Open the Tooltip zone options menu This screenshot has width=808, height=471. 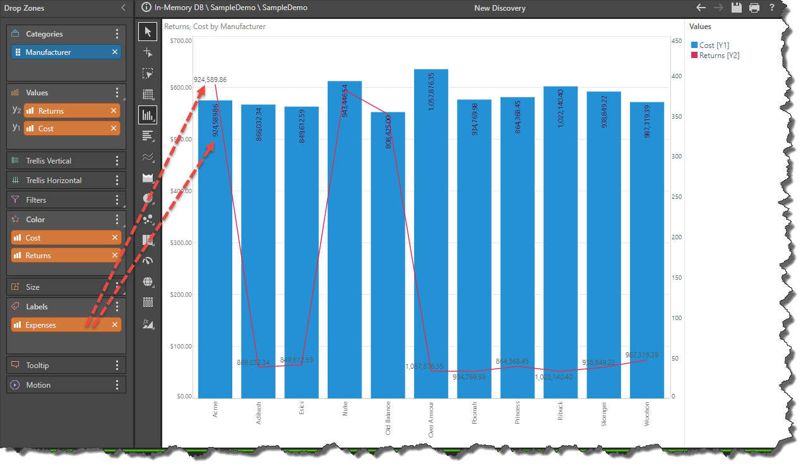click(117, 365)
